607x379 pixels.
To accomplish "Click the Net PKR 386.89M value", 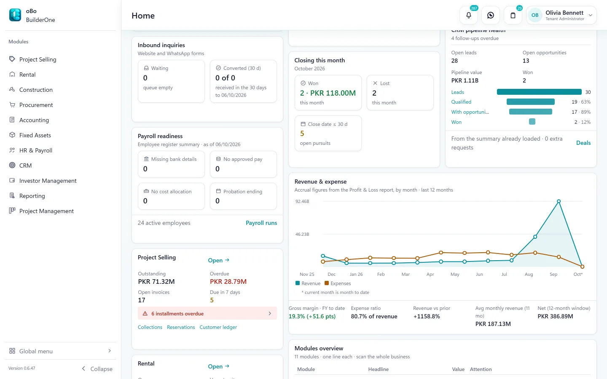I will click(555, 317).
